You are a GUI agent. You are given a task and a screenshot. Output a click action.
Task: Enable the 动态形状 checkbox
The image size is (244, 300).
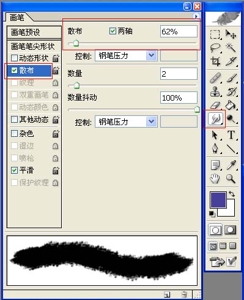coord(14,58)
